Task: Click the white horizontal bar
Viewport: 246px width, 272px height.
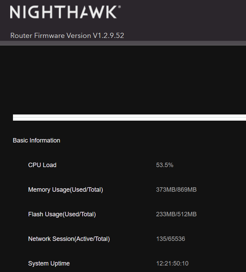Action: [x=129, y=118]
